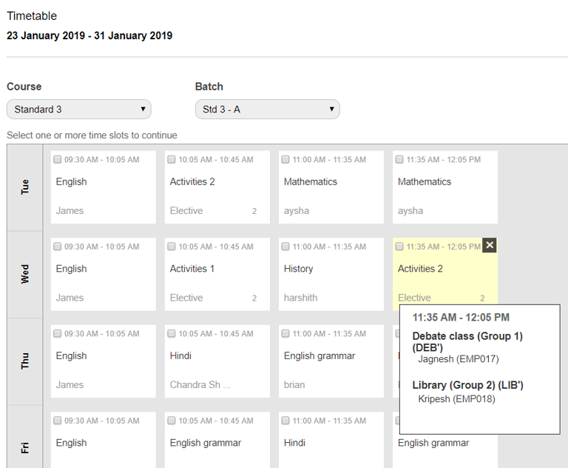This screenshot has height=468, width=568.
Task: Tick the Thursday 10:05 AM Hindi checkbox
Action: [x=172, y=334]
